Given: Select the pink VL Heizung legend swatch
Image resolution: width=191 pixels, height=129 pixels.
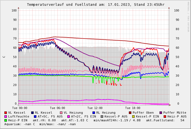Looking at the screenshot, I should (x=61, y=113).
